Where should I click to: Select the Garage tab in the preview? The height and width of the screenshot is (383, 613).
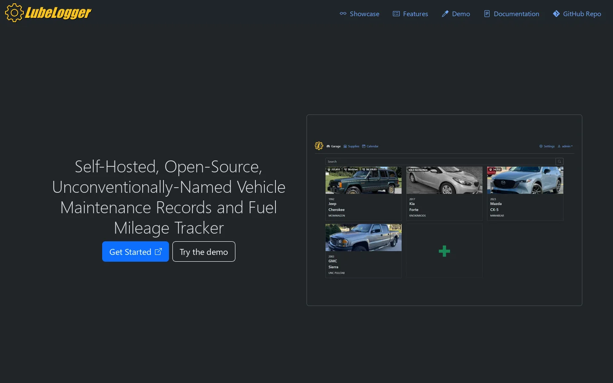334,146
